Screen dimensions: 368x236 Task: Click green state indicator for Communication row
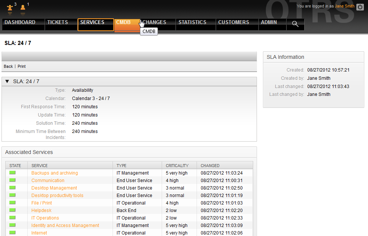pyautogui.click(x=12, y=180)
